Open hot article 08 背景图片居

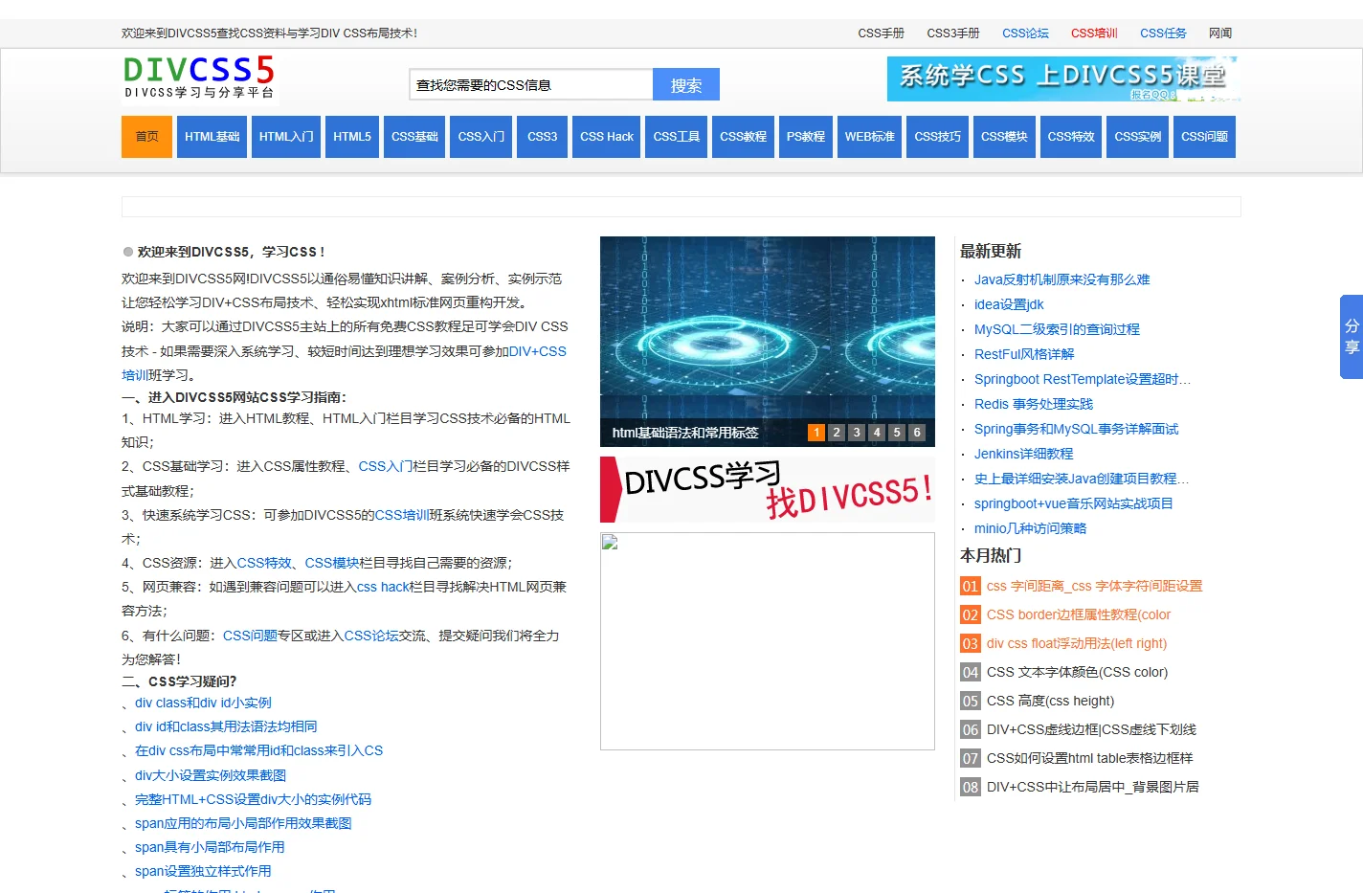tap(1092, 787)
